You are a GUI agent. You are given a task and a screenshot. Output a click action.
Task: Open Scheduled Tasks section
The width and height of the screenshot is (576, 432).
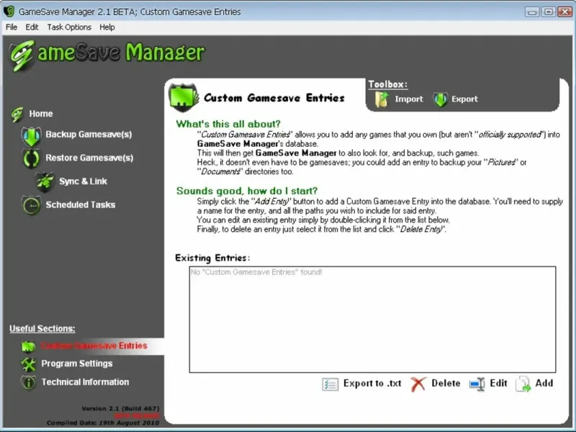tap(81, 205)
